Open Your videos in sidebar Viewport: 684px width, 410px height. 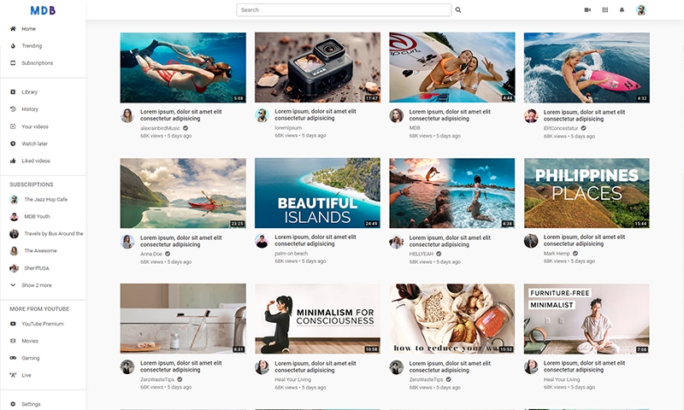tap(35, 126)
